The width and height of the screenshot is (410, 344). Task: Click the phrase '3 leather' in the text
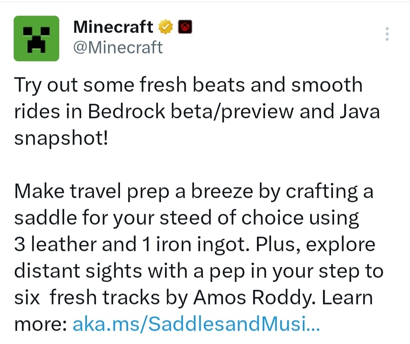(x=55, y=244)
